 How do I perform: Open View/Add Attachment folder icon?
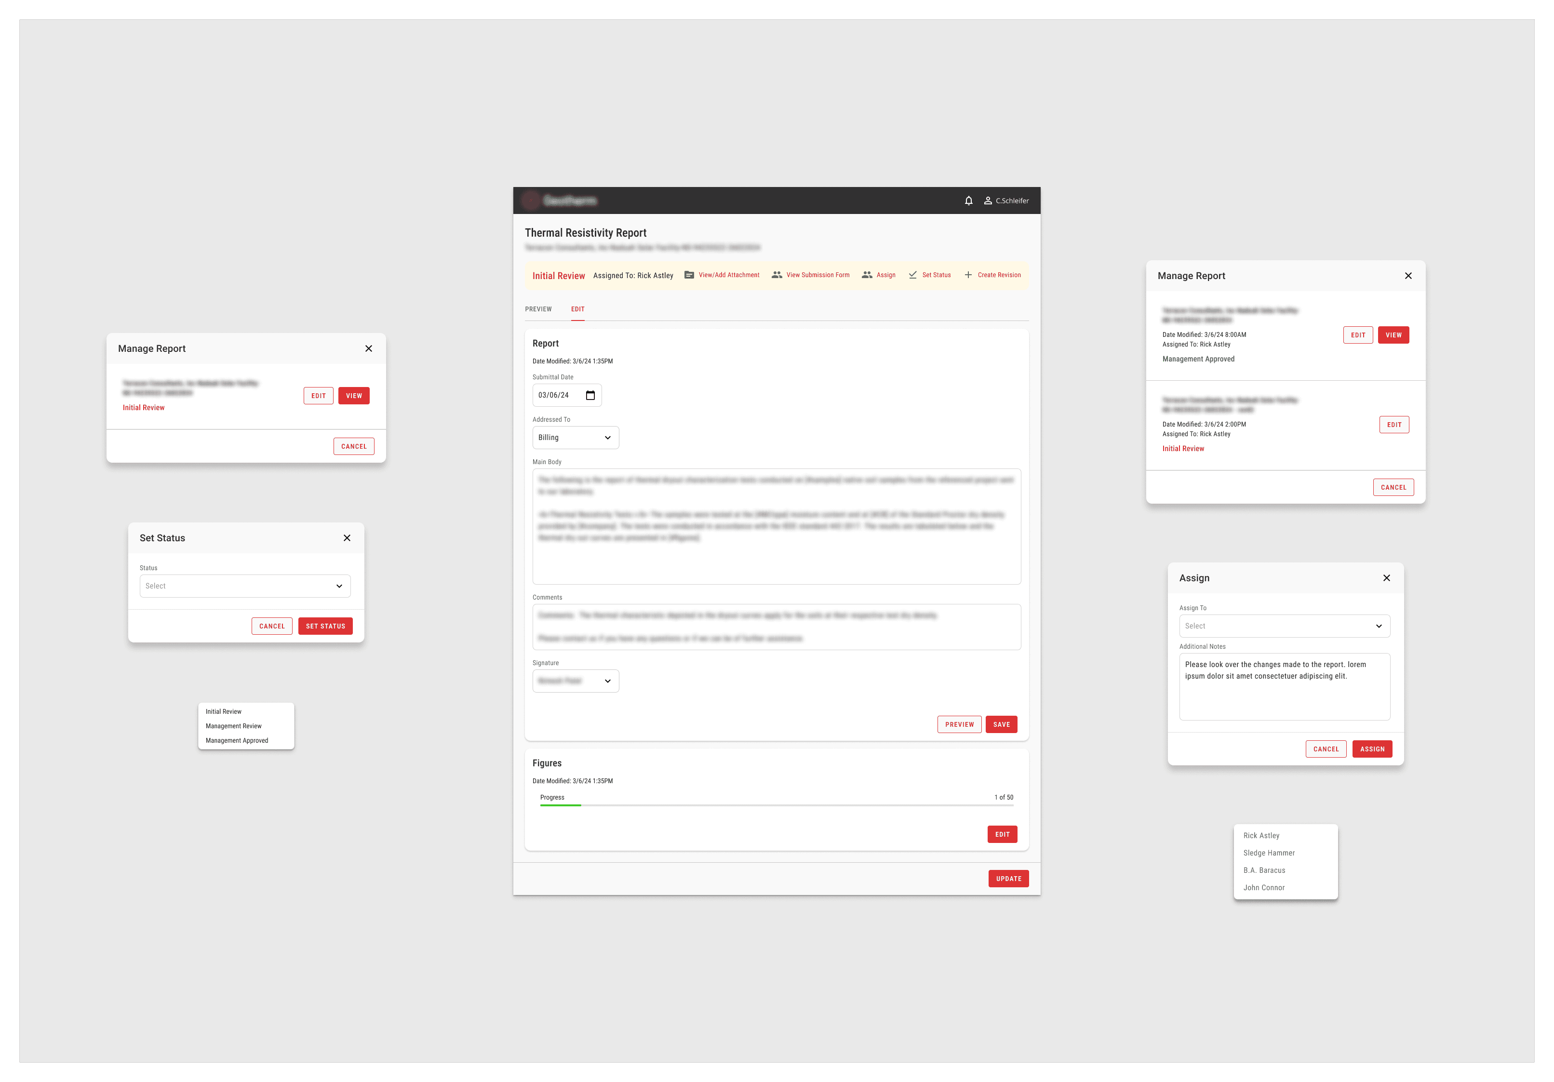point(689,275)
